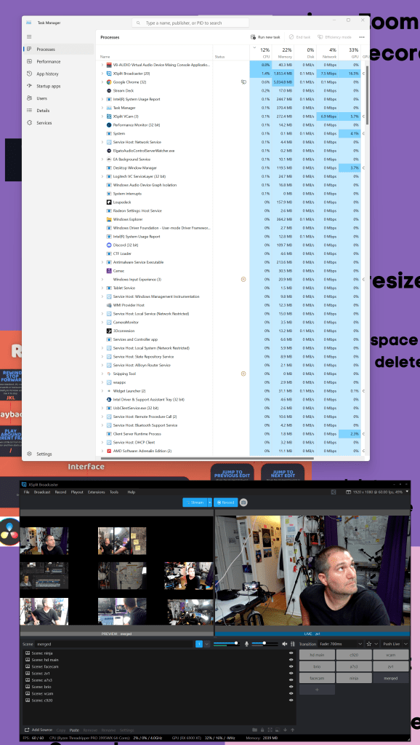This screenshot has width=420, height=745.
Task: Click Google Chrome process icon
Action: [108, 82]
